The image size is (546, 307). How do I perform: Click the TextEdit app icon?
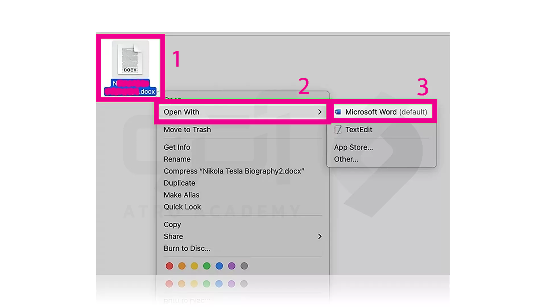pyautogui.click(x=338, y=130)
